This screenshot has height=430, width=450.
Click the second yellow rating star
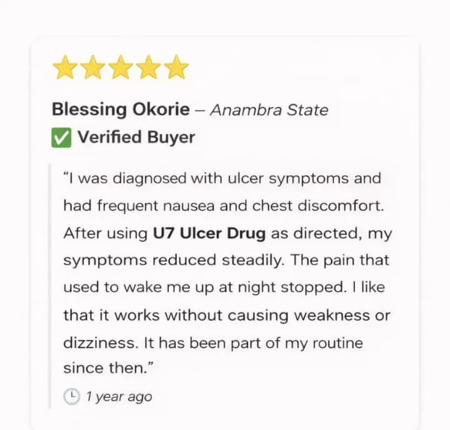[92, 68]
